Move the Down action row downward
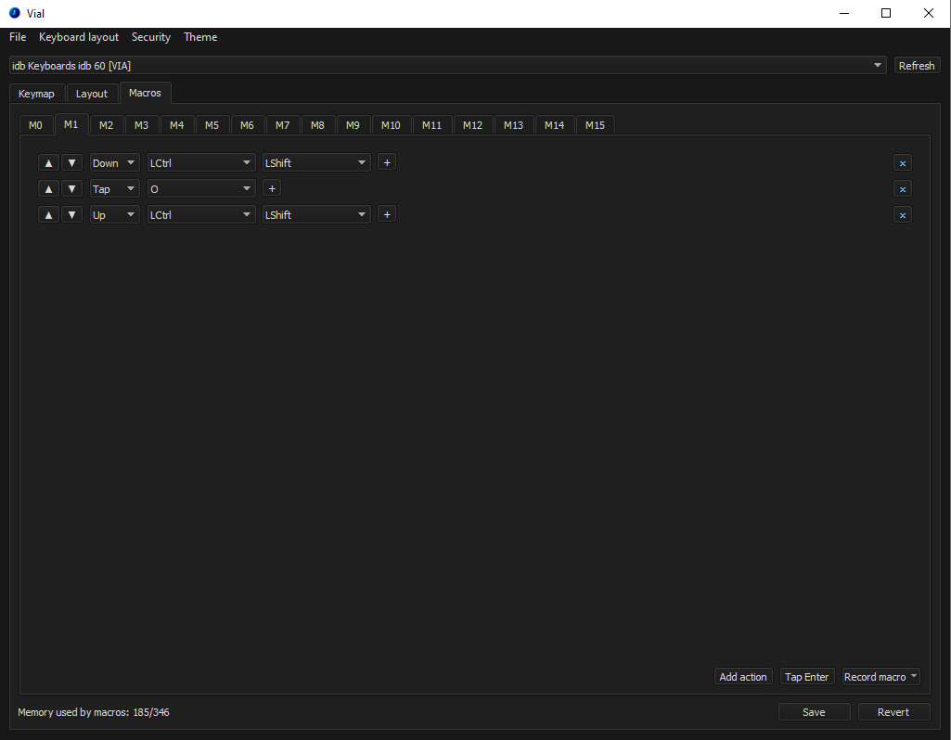Viewport: 951px width, 740px height. point(71,162)
